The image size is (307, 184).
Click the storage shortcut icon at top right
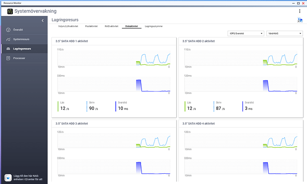click(x=299, y=20)
